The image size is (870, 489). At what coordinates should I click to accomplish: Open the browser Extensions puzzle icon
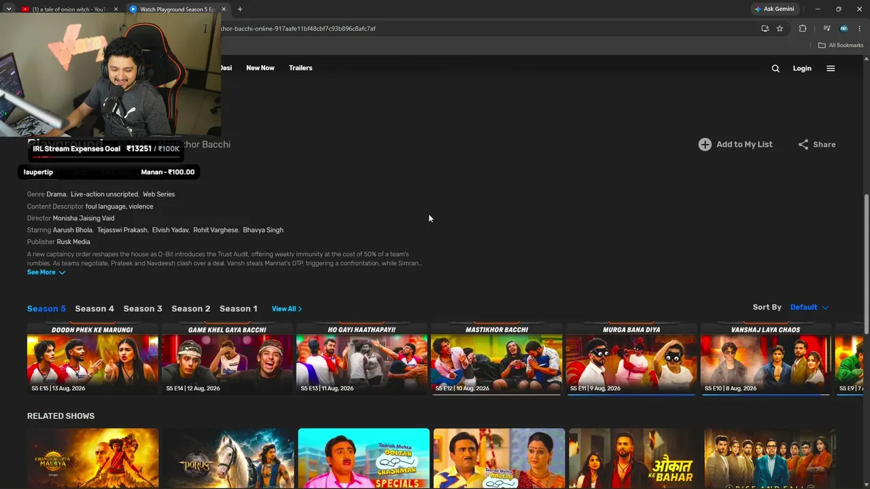803,29
